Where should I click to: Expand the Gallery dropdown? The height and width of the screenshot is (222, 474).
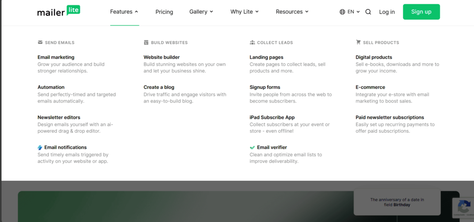pyautogui.click(x=201, y=12)
